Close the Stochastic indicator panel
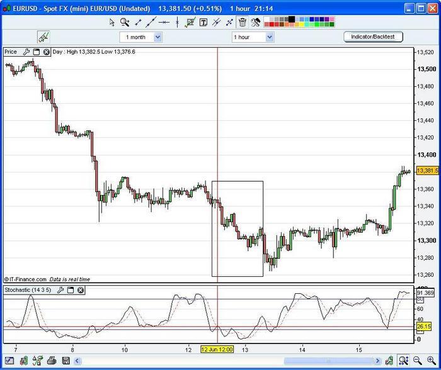The image size is (441, 370). [x=81, y=290]
